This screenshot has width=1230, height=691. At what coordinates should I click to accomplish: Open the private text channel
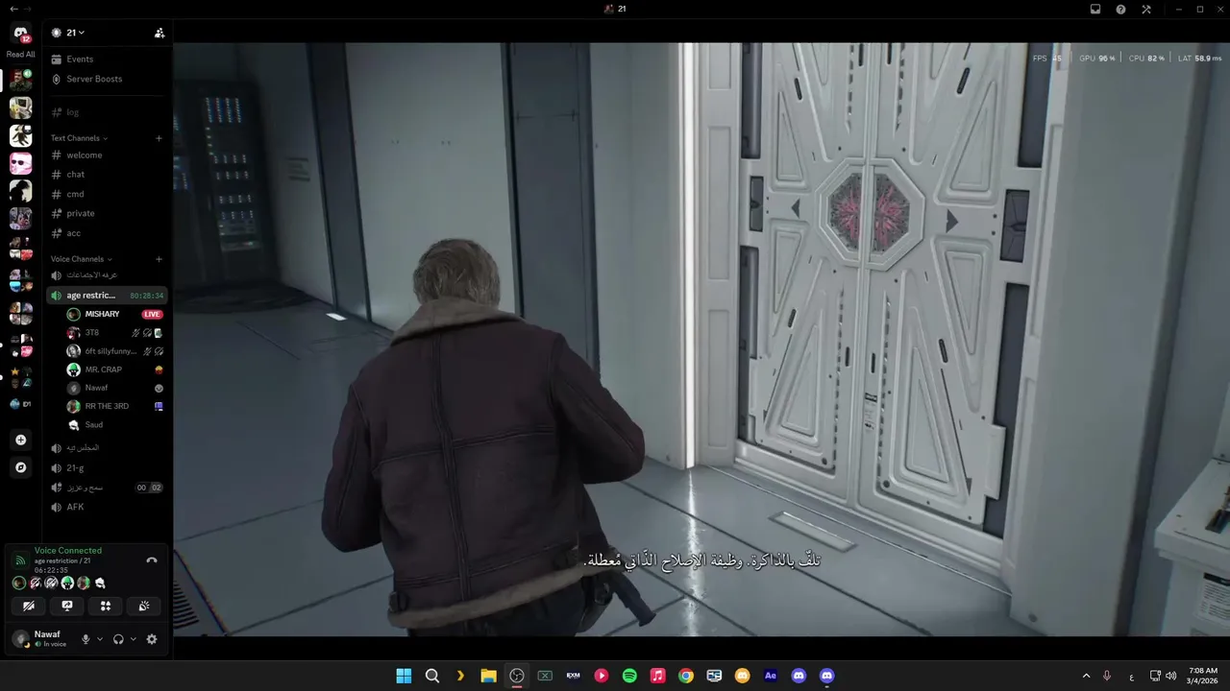[106, 213]
